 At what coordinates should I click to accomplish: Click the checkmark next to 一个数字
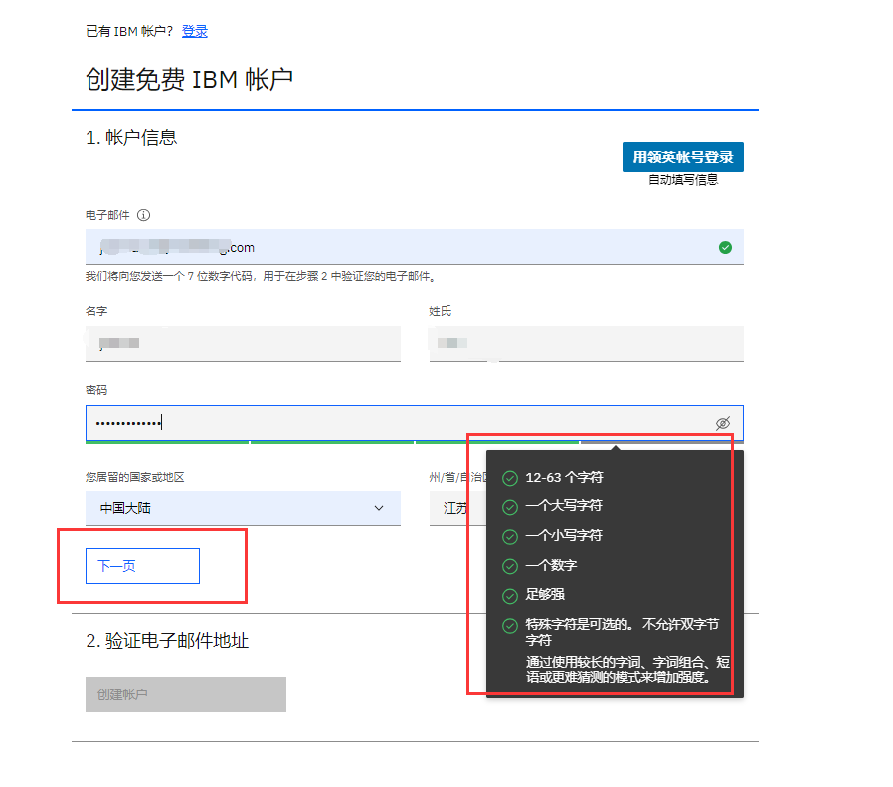[509, 564]
